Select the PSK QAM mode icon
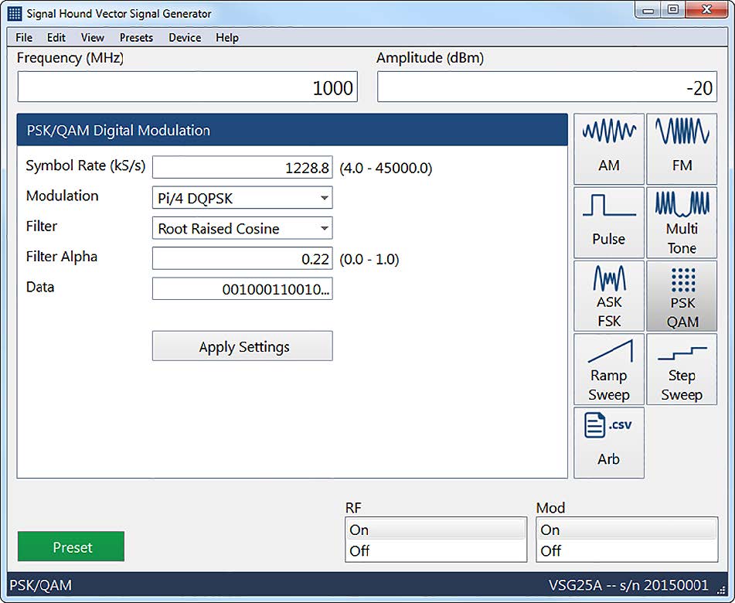The height and width of the screenshot is (603, 735). (682, 295)
